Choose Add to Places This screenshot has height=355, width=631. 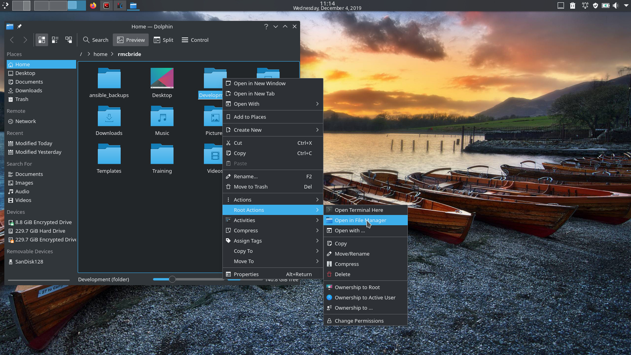coord(273,117)
